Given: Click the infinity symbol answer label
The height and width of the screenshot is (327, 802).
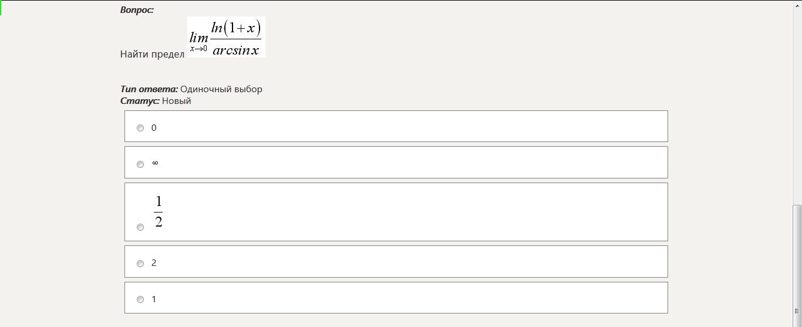Looking at the screenshot, I should (155, 163).
